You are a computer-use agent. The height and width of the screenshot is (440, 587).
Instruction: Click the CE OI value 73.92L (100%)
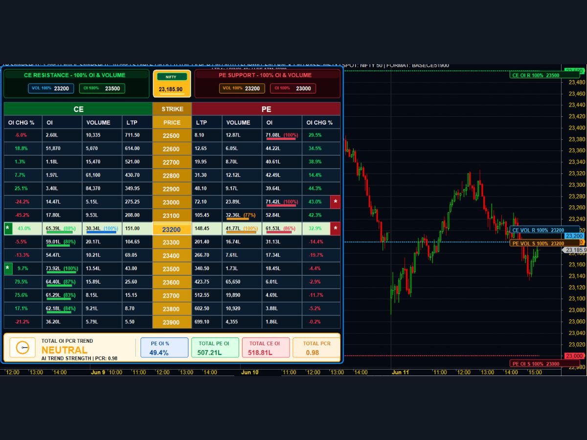[x=62, y=268]
